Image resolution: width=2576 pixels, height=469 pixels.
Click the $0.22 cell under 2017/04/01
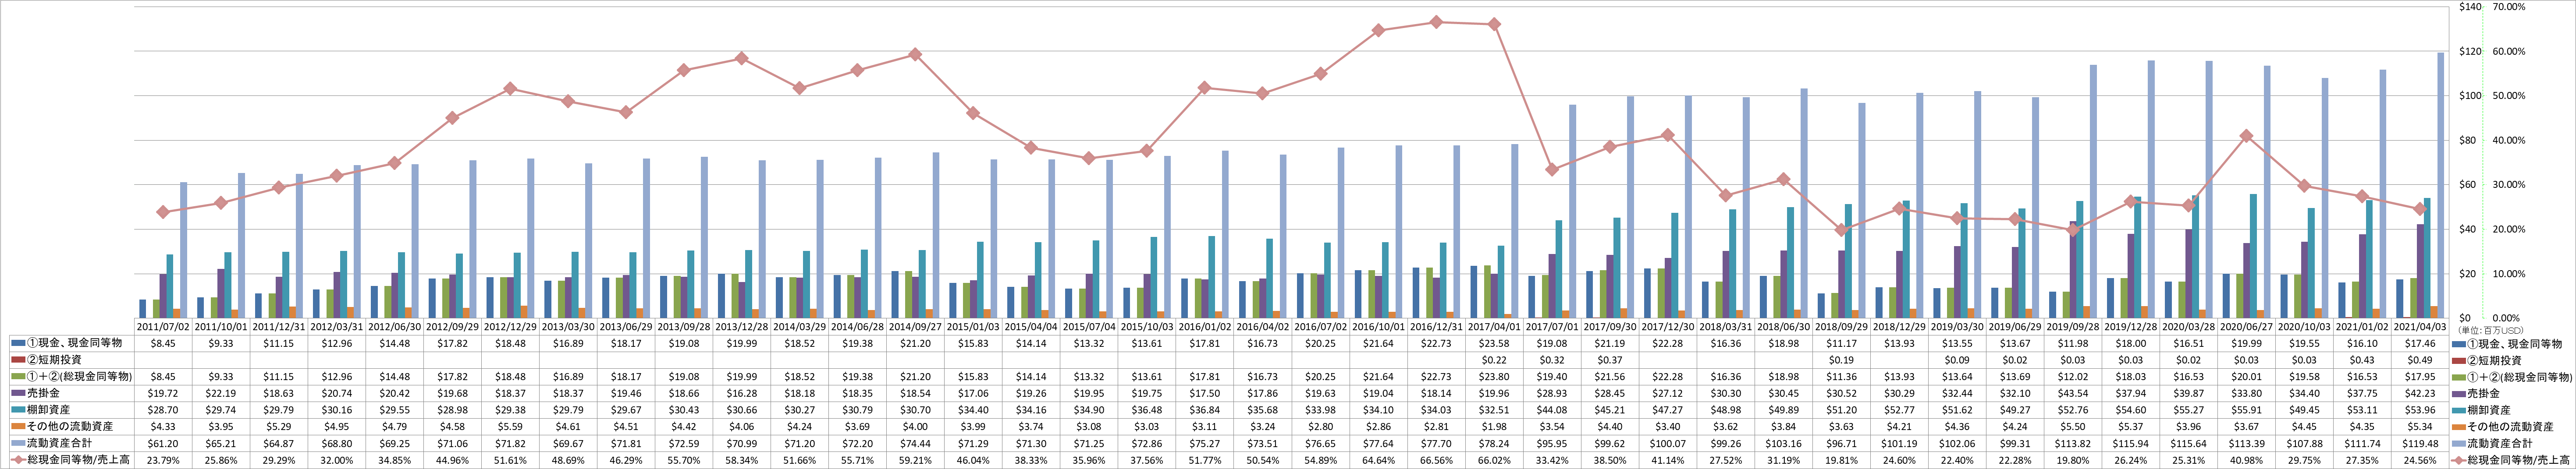pos(1494,360)
